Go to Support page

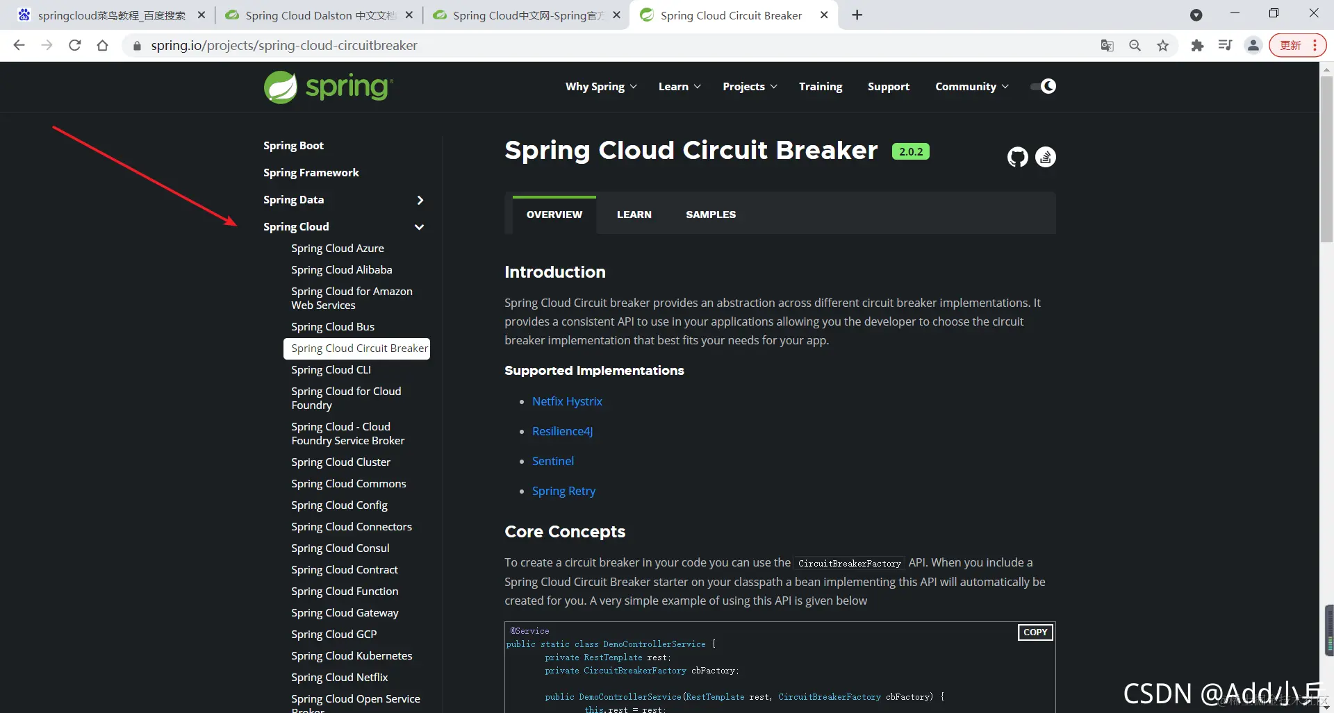889,86
